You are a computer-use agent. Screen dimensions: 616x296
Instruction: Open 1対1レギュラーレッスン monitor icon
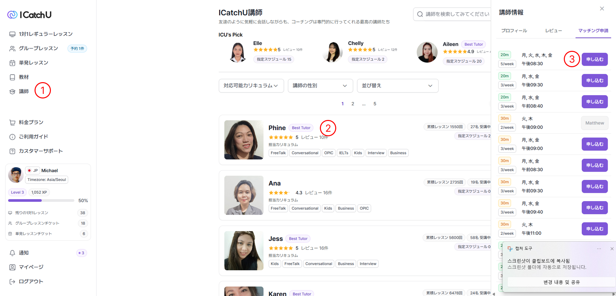point(12,34)
